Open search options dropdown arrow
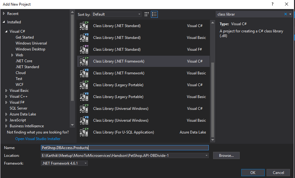This screenshot has width=295, height=178. tap(290, 14)
